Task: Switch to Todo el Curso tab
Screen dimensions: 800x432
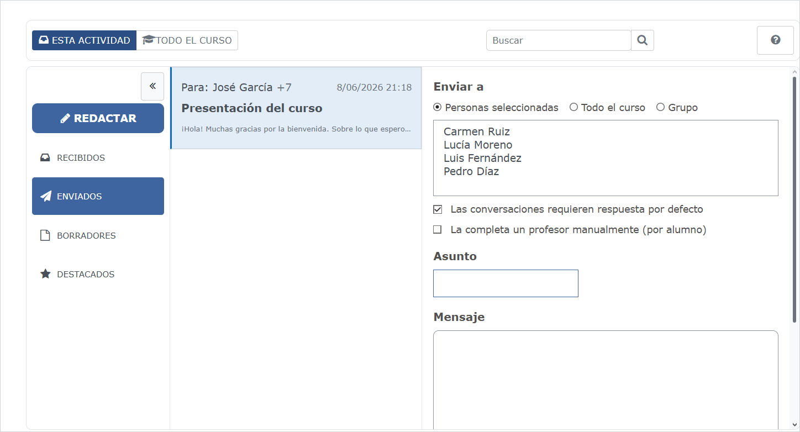Action: pyautogui.click(x=187, y=40)
